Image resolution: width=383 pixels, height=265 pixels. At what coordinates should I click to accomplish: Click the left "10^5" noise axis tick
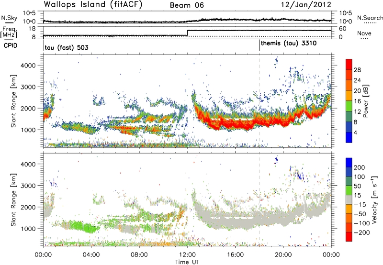[29, 13]
